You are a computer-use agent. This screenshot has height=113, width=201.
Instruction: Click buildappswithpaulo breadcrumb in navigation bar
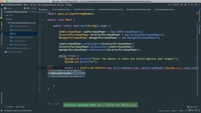point(47,5)
